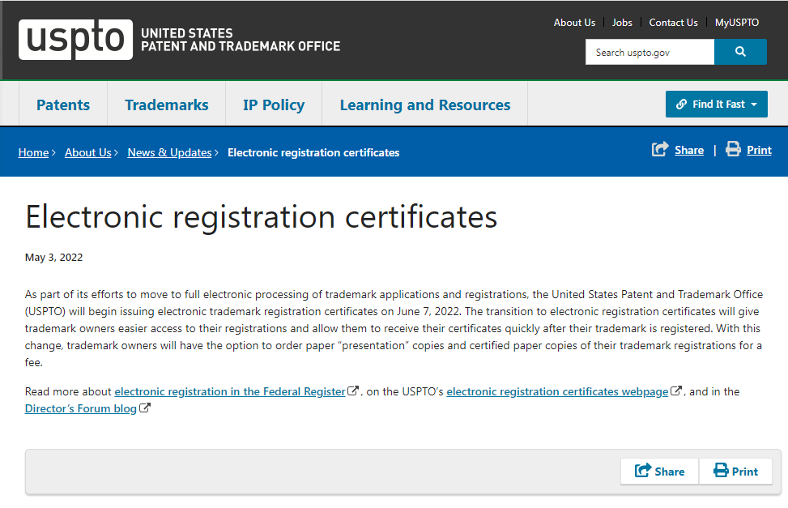The height and width of the screenshot is (508, 788).
Task: Open the Trademarks navigation menu
Action: pyautogui.click(x=167, y=105)
